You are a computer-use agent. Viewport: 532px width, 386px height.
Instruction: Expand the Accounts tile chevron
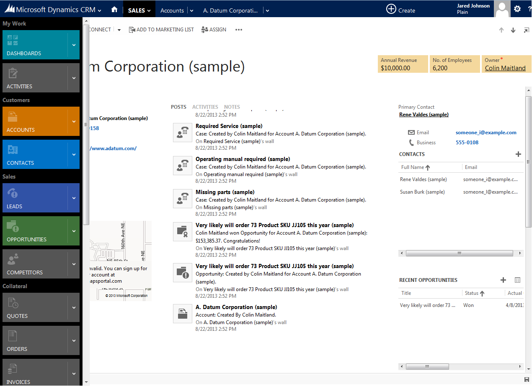pos(74,121)
